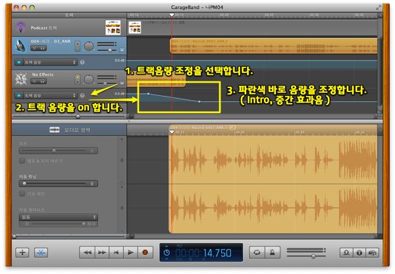
Task: Open the track editor scissors button
Action: click(41, 252)
